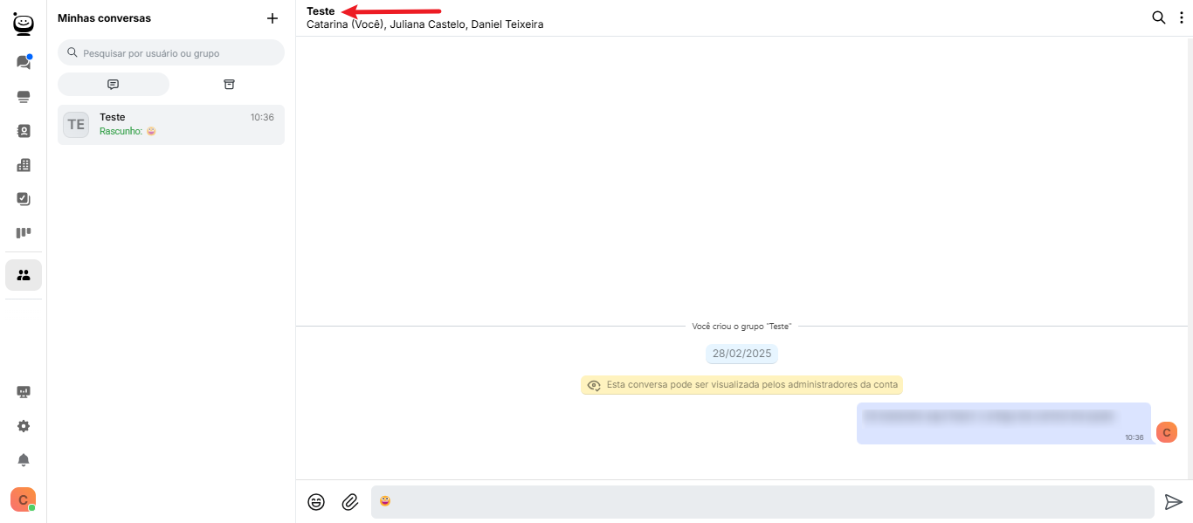Open settings gear in left sidebar
The image size is (1193, 523).
pos(24,426)
